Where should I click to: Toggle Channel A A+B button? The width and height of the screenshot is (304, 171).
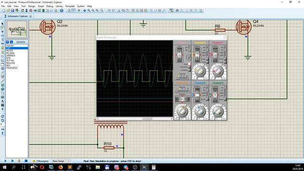pos(207,62)
